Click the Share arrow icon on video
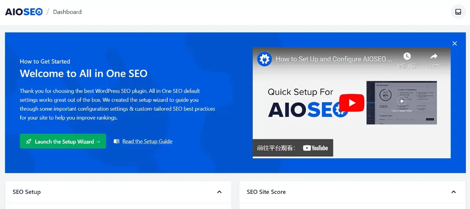 point(433,56)
